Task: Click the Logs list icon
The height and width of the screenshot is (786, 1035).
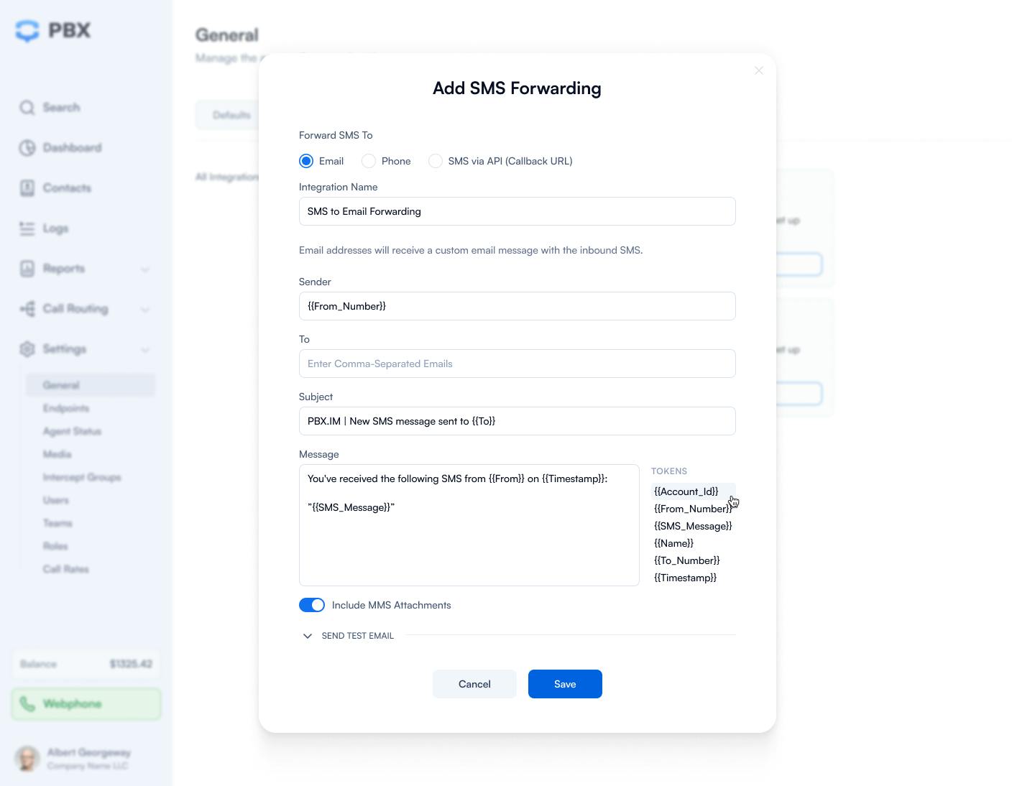Action: [27, 228]
